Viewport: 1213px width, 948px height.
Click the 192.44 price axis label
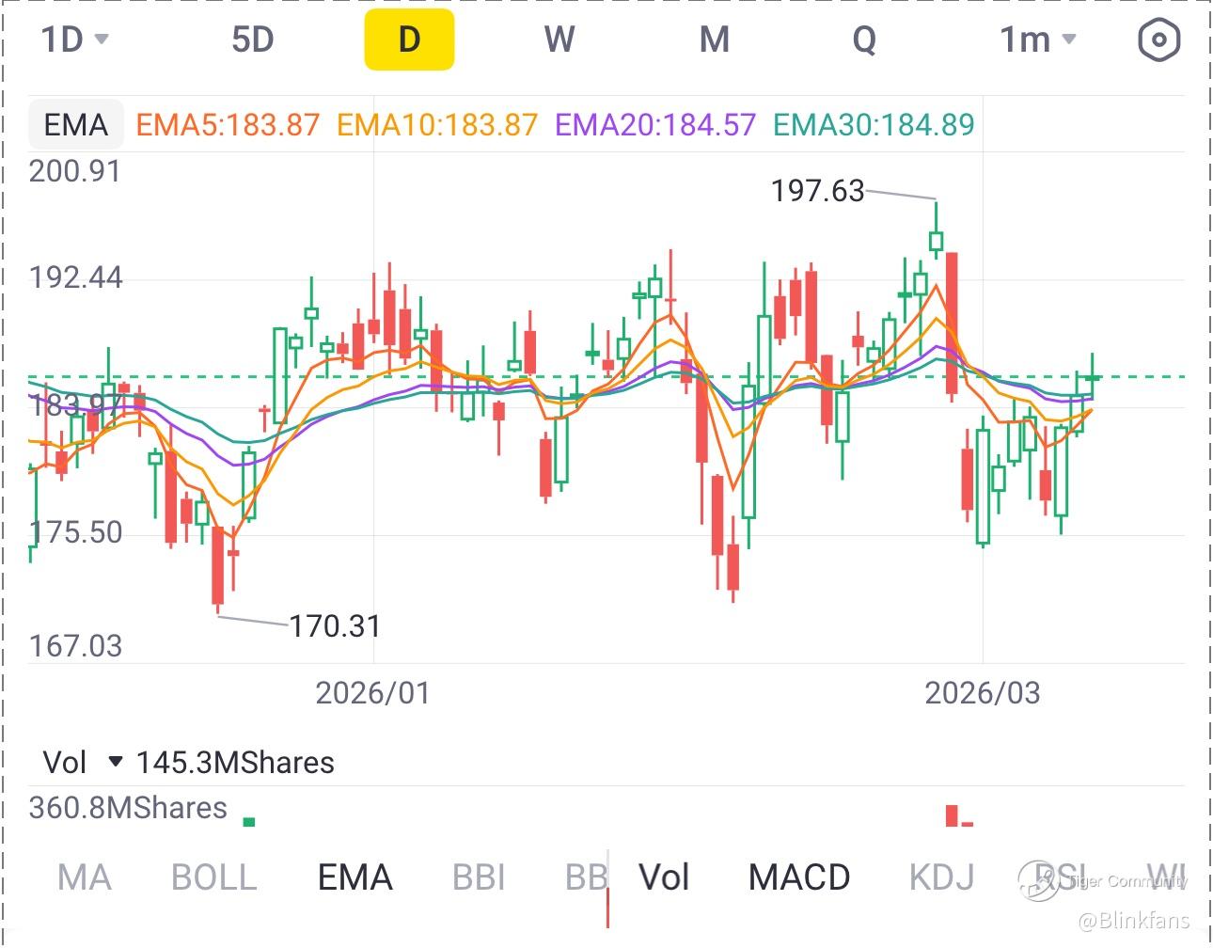[75, 277]
